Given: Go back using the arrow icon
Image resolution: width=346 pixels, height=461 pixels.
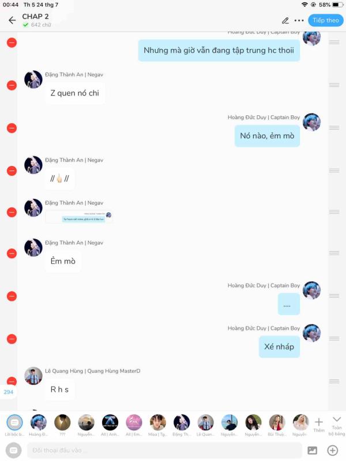Looking at the screenshot, I should coord(12,20).
